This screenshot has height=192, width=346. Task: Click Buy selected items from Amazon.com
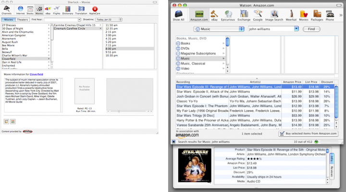tap(309, 134)
